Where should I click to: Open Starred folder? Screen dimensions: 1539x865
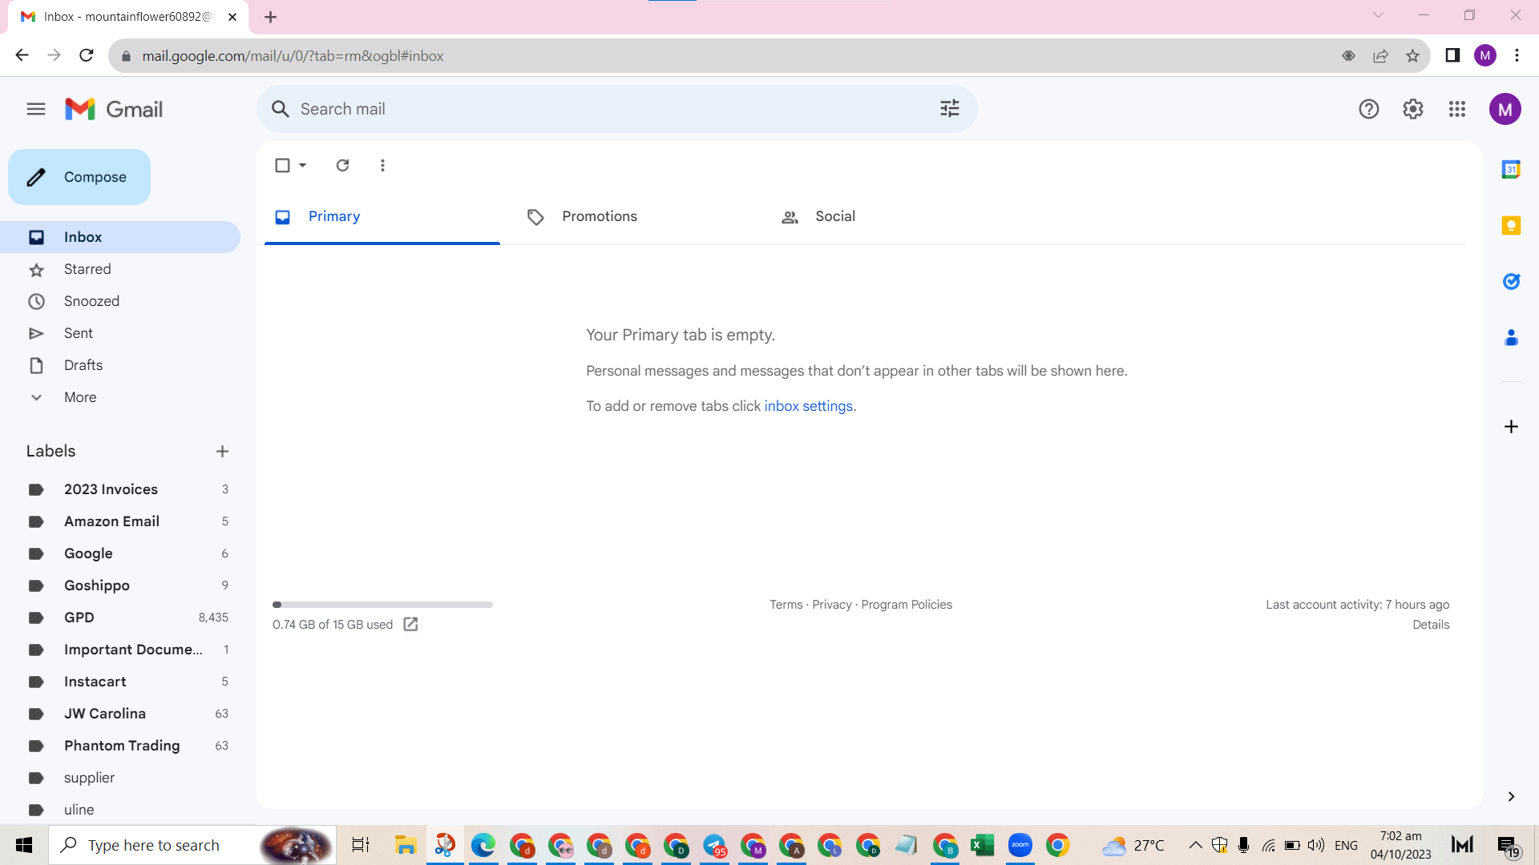(x=120, y=269)
